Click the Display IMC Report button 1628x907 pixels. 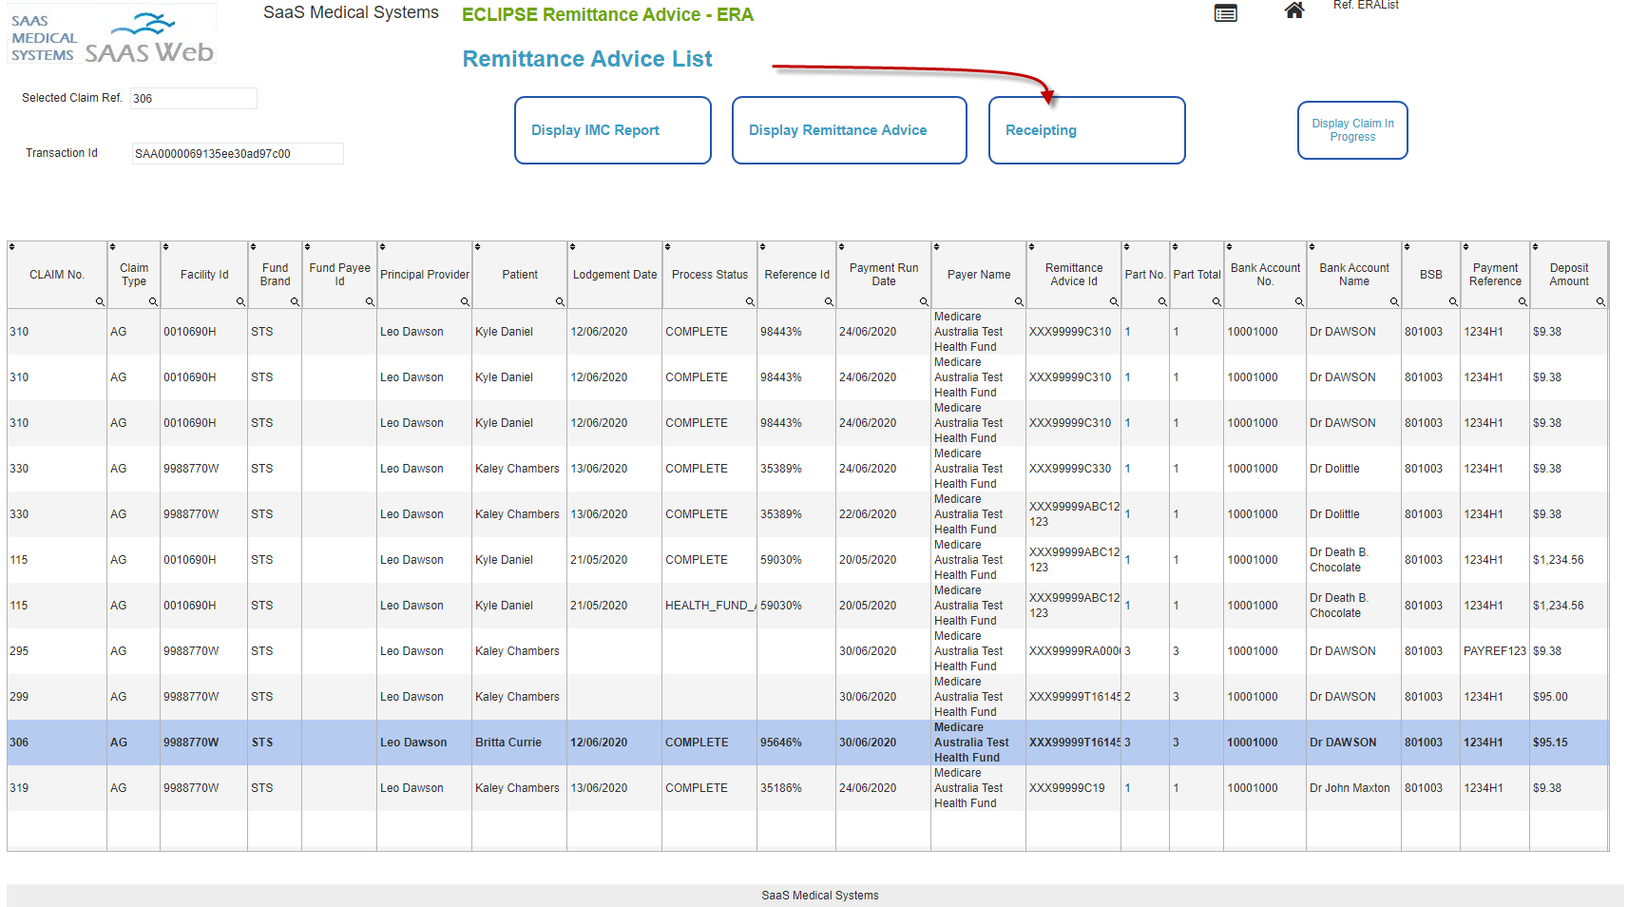coord(613,130)
